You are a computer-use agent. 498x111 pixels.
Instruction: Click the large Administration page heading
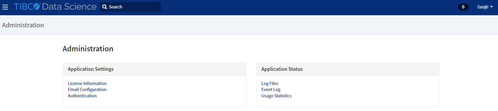click(88, 49)
